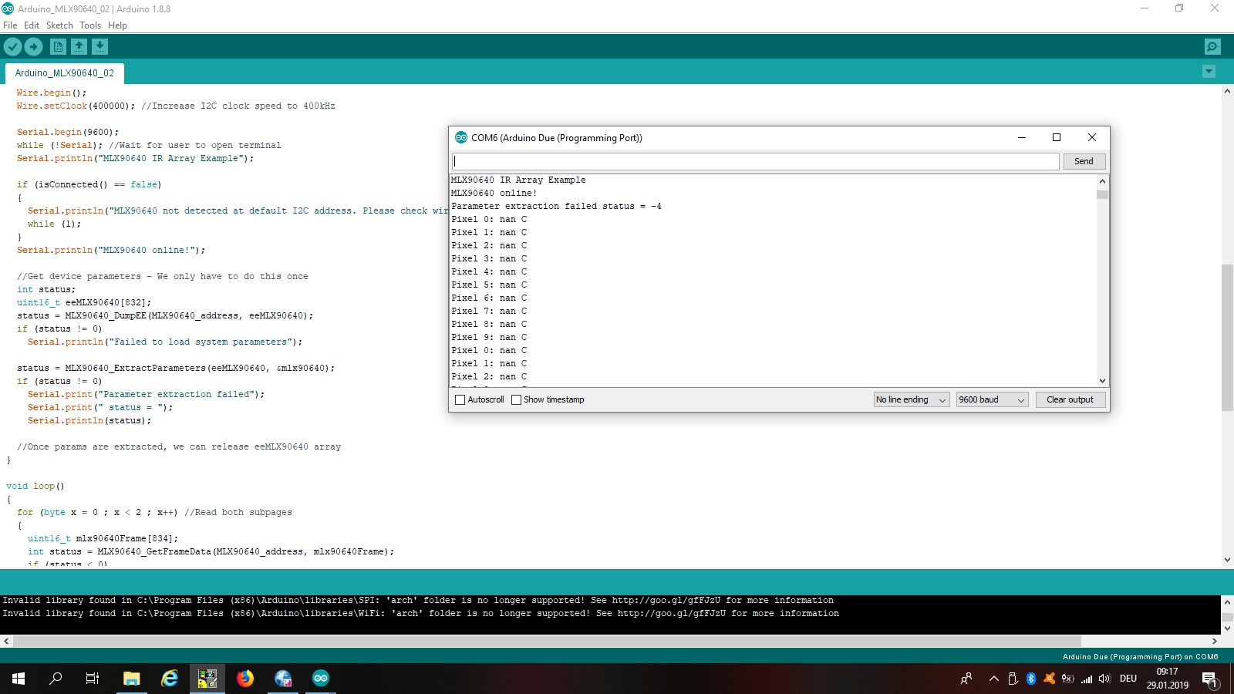Click the serial monitor scrollbar down arrow

[1102, 380]
